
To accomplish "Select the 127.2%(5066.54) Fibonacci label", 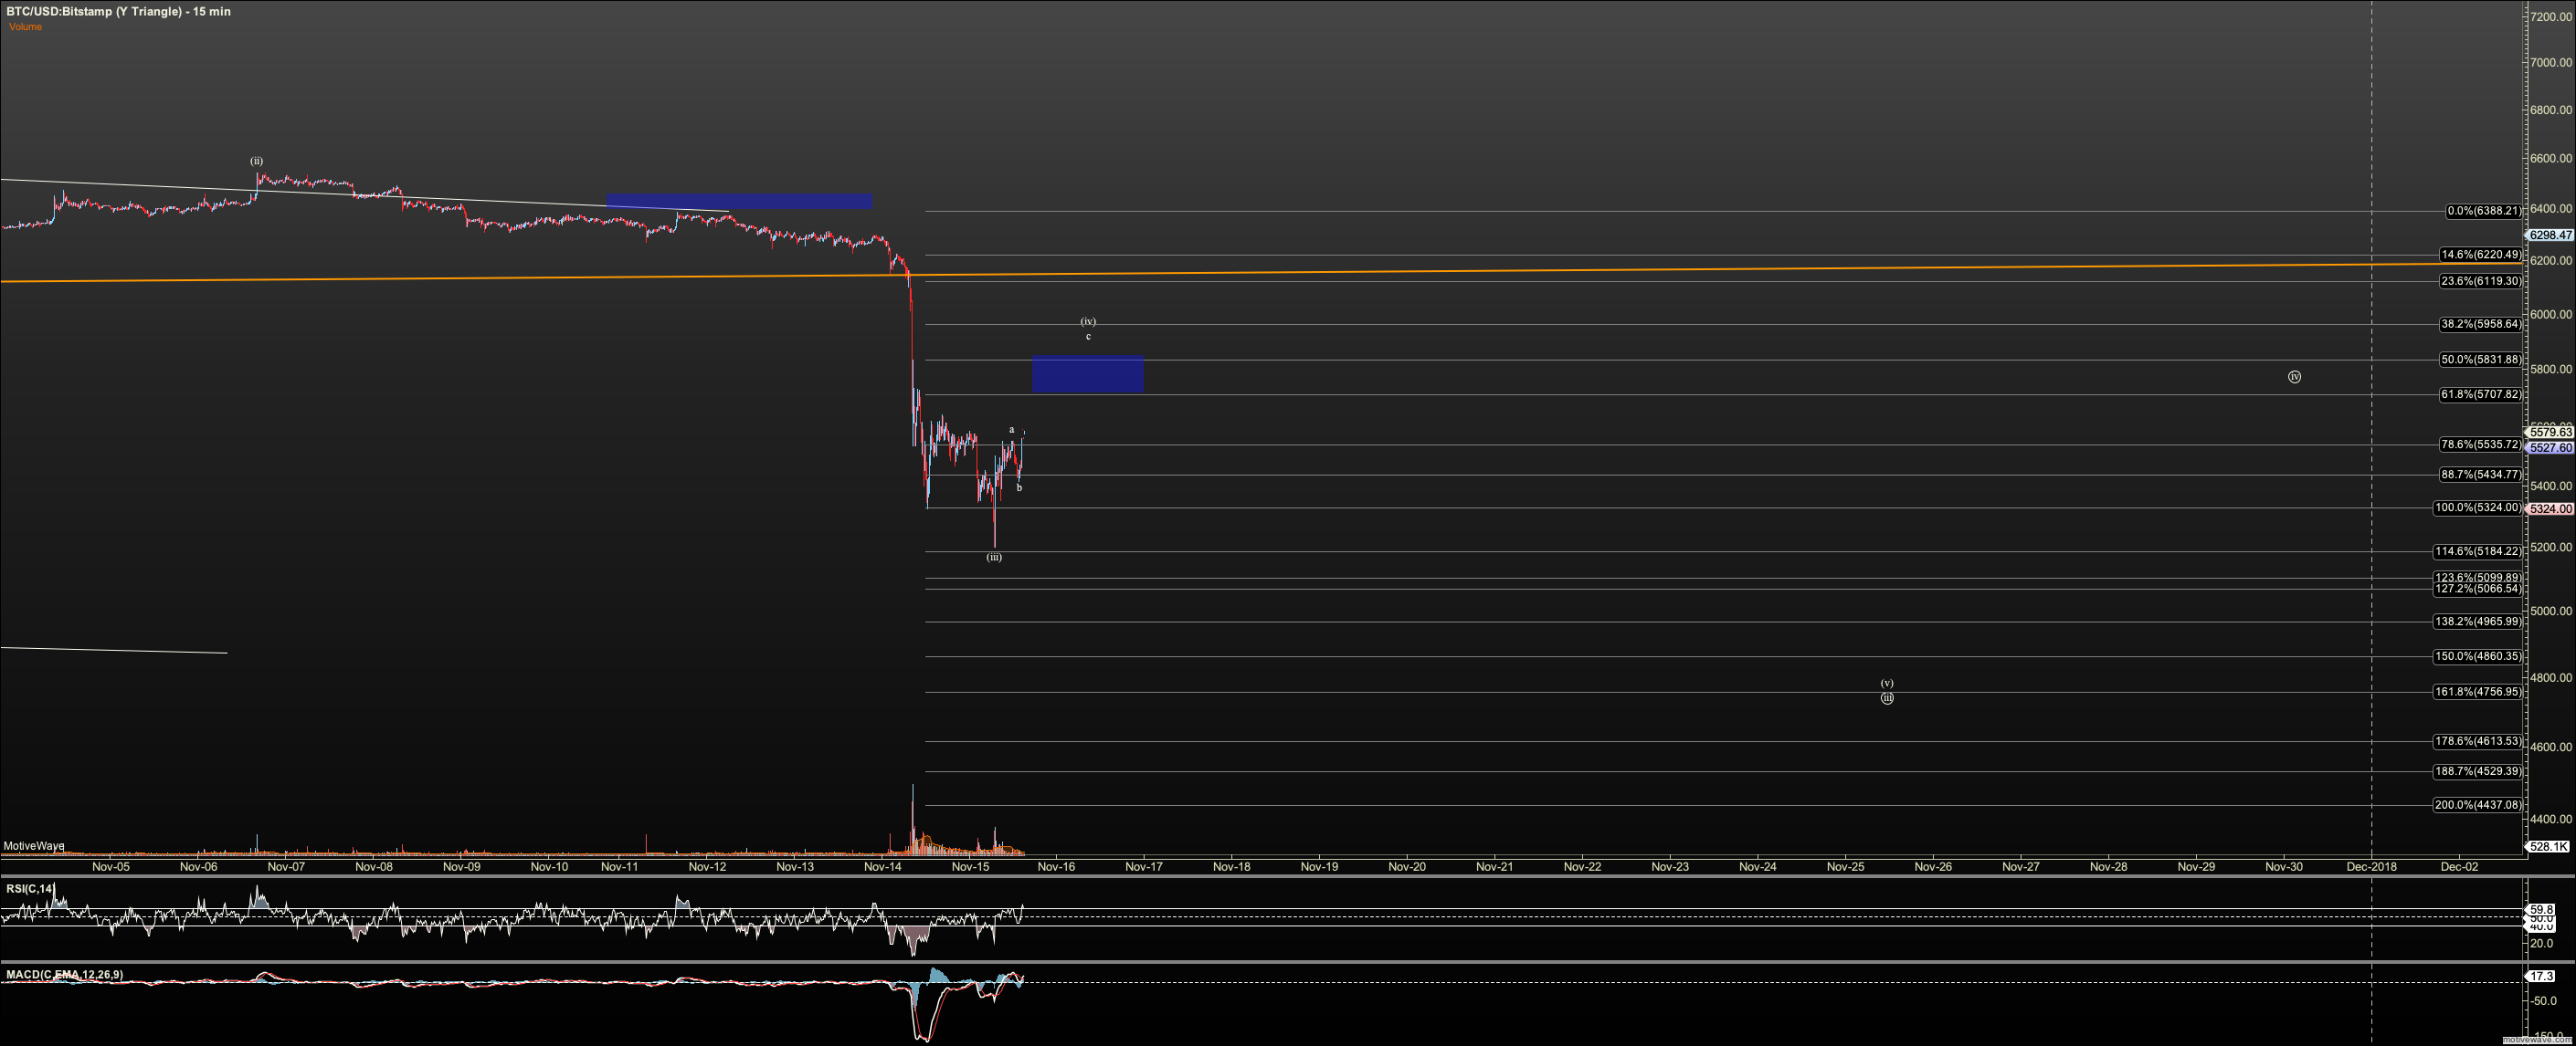I will [2477, 589].
